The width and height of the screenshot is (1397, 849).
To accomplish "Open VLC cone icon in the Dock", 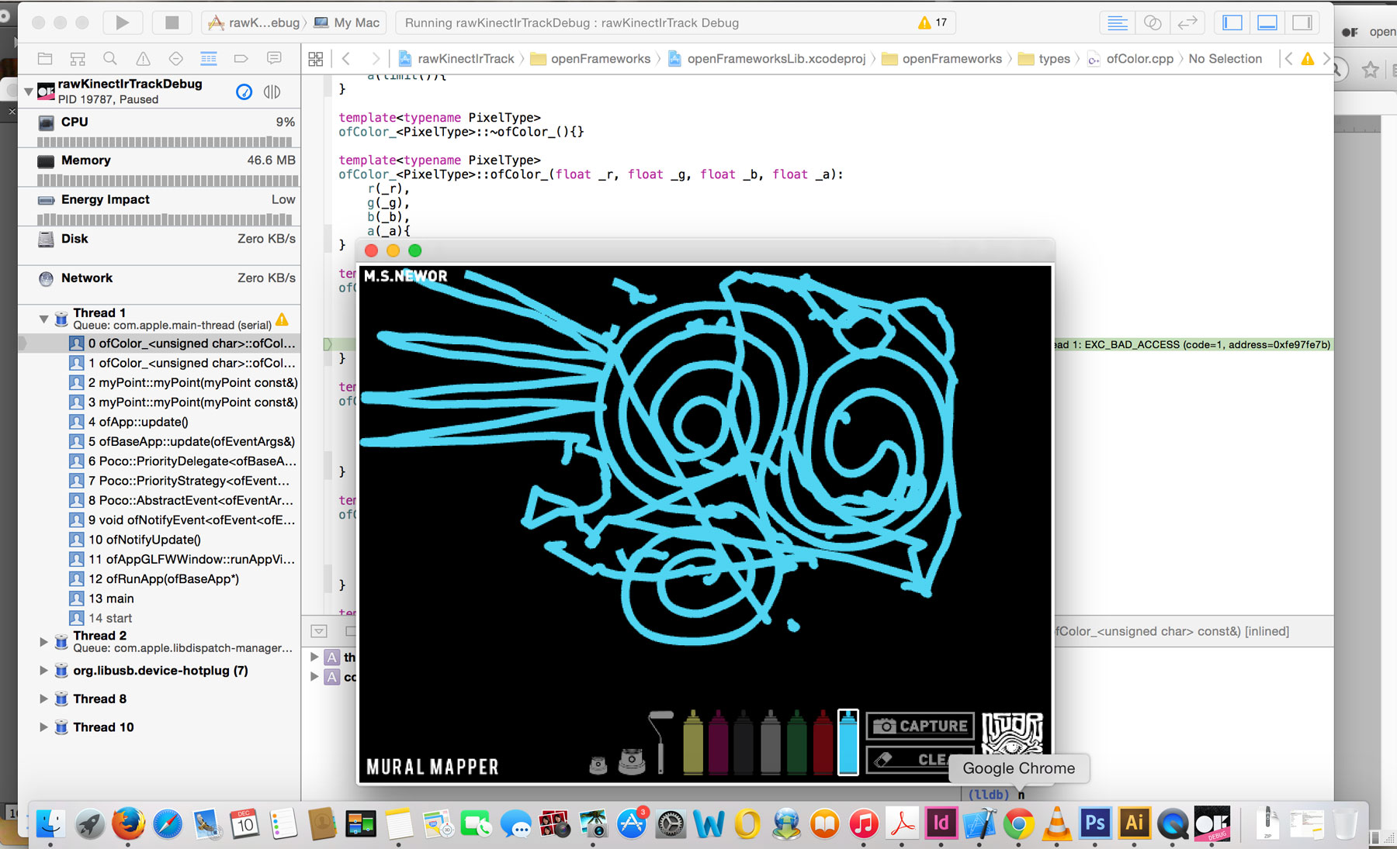I will (1056, 823).
